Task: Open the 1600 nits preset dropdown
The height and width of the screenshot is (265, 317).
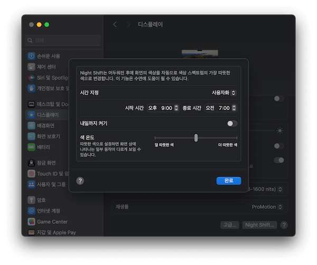Action: coord(265,189)
